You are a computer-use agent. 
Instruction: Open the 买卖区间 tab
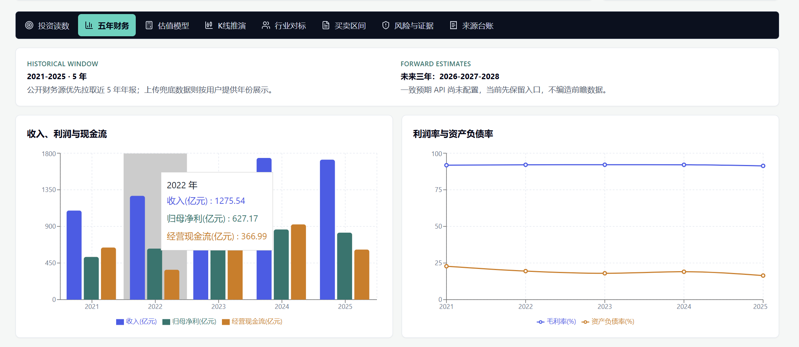pos(344,25)
